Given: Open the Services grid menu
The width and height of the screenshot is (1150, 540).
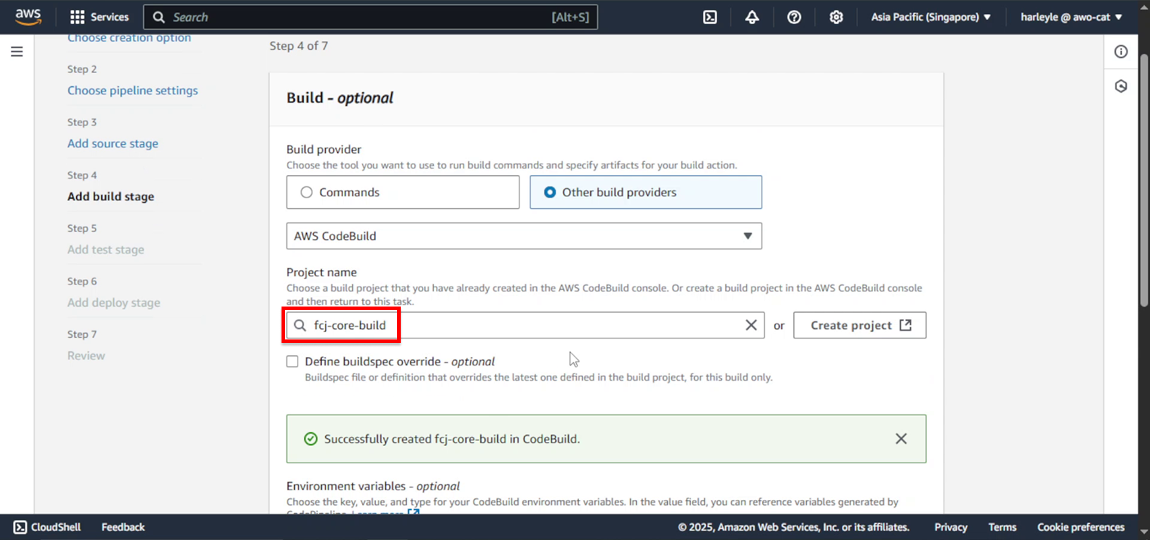Looking at the screenshot, I should 99,17.
